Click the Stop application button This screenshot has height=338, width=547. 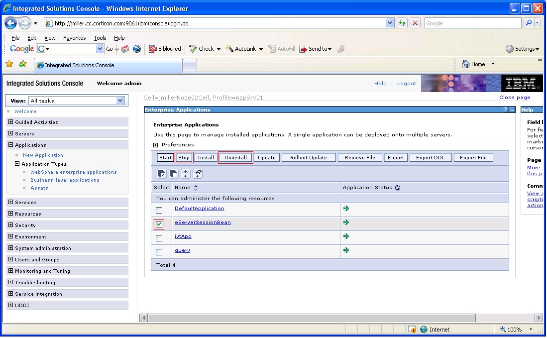click(184, 158)
